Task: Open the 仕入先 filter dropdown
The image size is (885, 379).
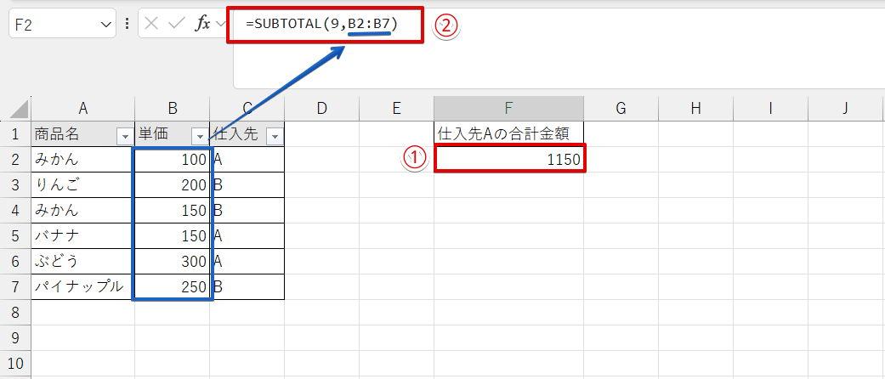Action: [274, 136]
